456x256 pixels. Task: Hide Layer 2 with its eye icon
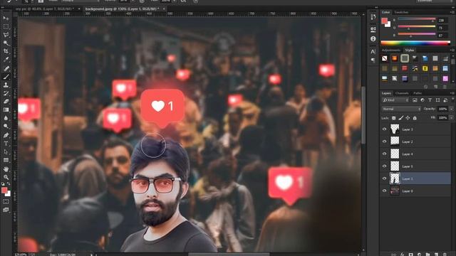385,142
